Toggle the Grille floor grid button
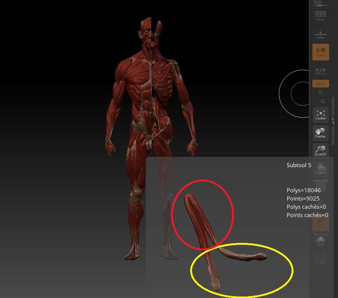Viewport: 338px width, 298px height. (x=320, y=34)
